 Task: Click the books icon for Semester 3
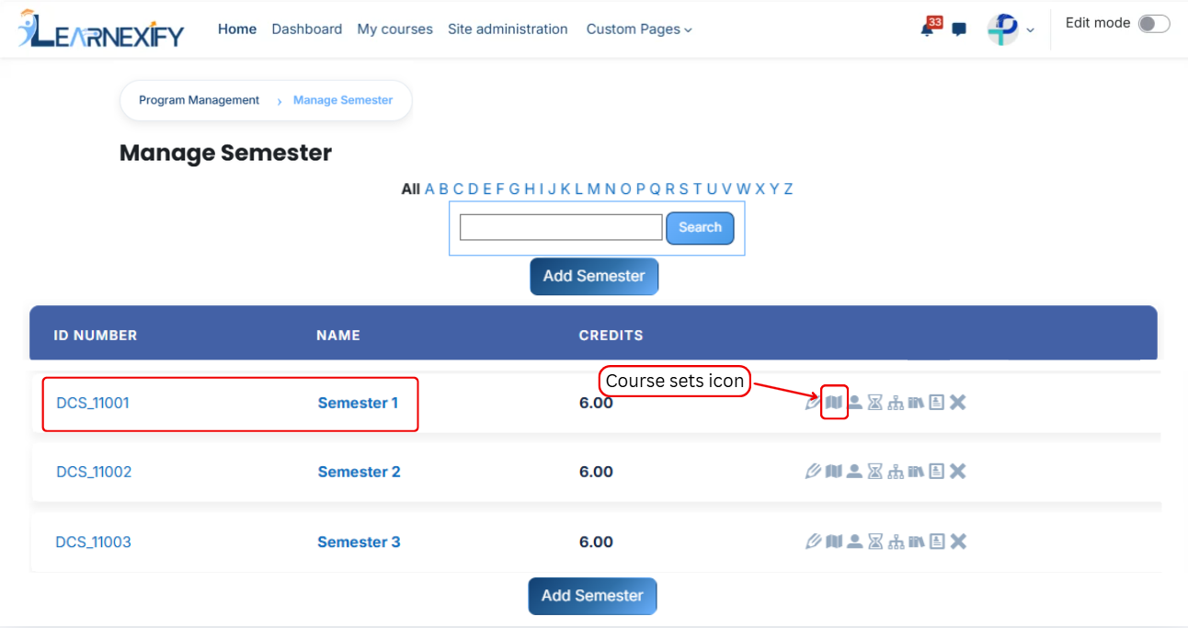click(916, 542)
